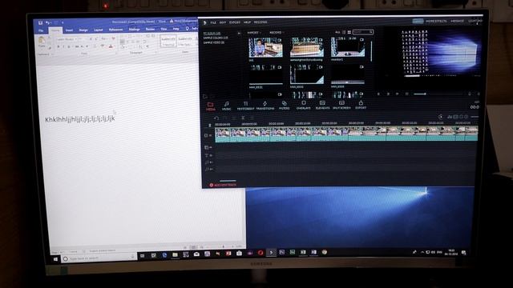Viewport: 513px width, 288px height.
Task: Click the timeline zoom slider at top right
Action: (475, 117)
